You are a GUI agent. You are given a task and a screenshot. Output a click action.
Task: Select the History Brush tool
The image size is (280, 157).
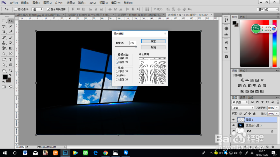pos(11,43)
